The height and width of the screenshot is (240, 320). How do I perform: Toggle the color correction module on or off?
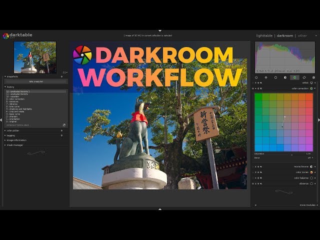coord(253,88)
